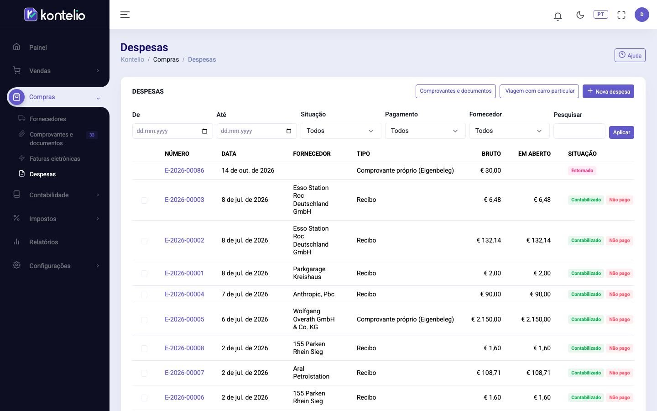
Task: Enter fullscreen mode icon
Action: click(x=621, y=15)
